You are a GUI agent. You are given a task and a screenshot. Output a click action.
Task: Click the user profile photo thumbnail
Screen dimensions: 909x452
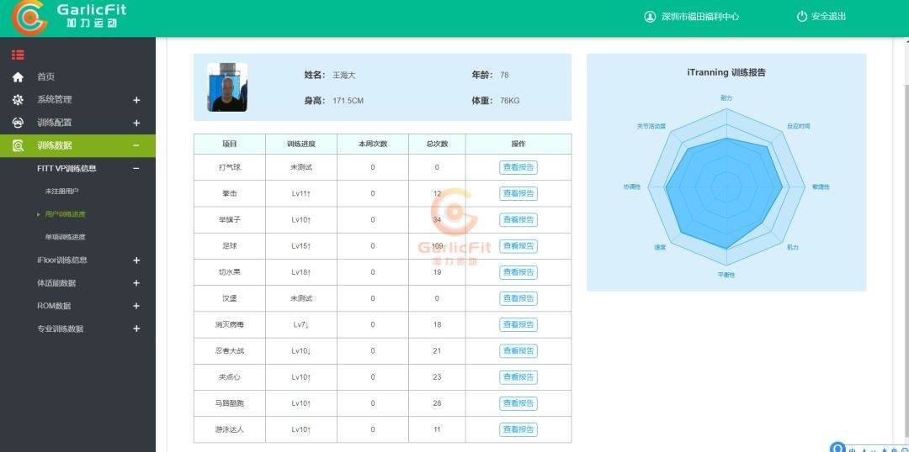point(227,87)
